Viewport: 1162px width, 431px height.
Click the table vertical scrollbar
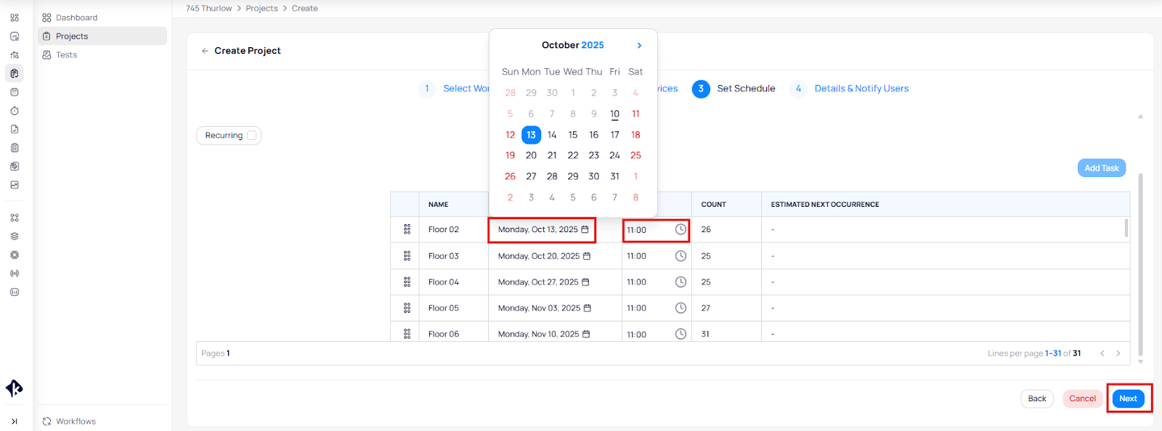[1126, 229]
